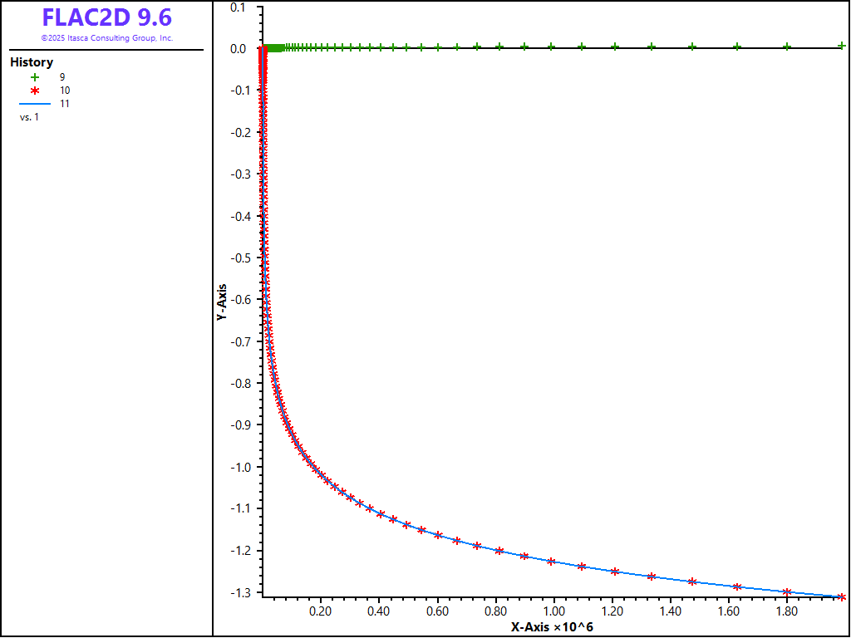Click the blue line sample for history 11

pyautogui.click(x=35, y=104)
